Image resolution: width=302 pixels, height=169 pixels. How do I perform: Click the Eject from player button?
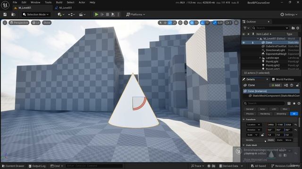(x=113, y=15)
